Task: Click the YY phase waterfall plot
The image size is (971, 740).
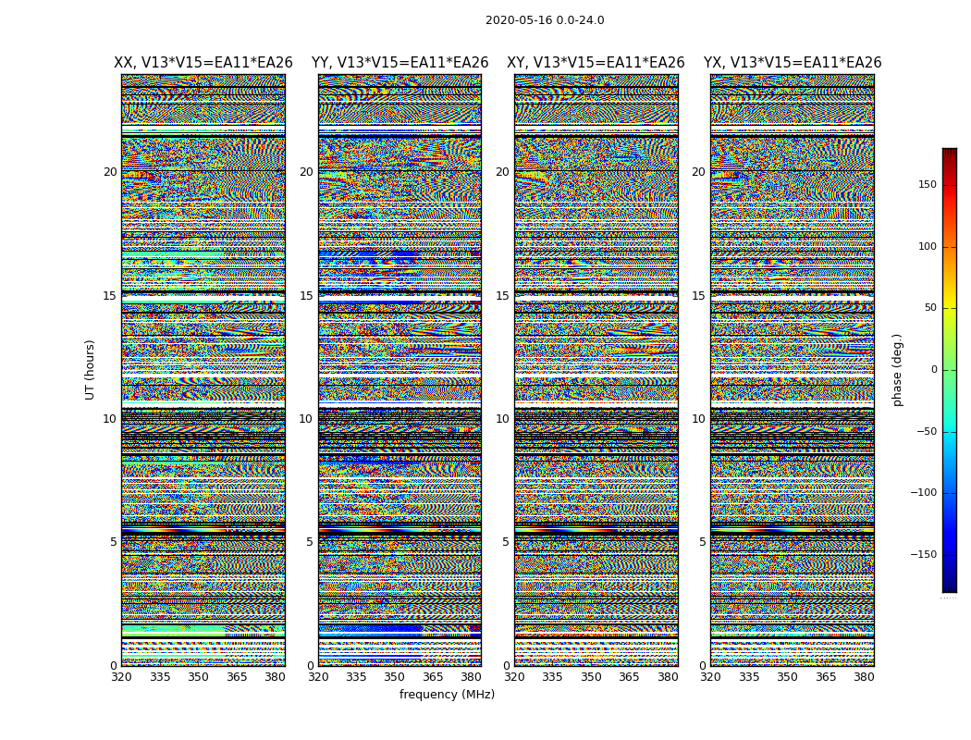Action: click(400, 370)
